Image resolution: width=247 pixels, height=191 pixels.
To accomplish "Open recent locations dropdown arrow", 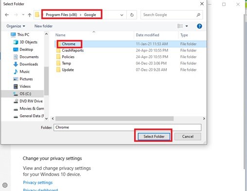I will (x=23, y=15).
